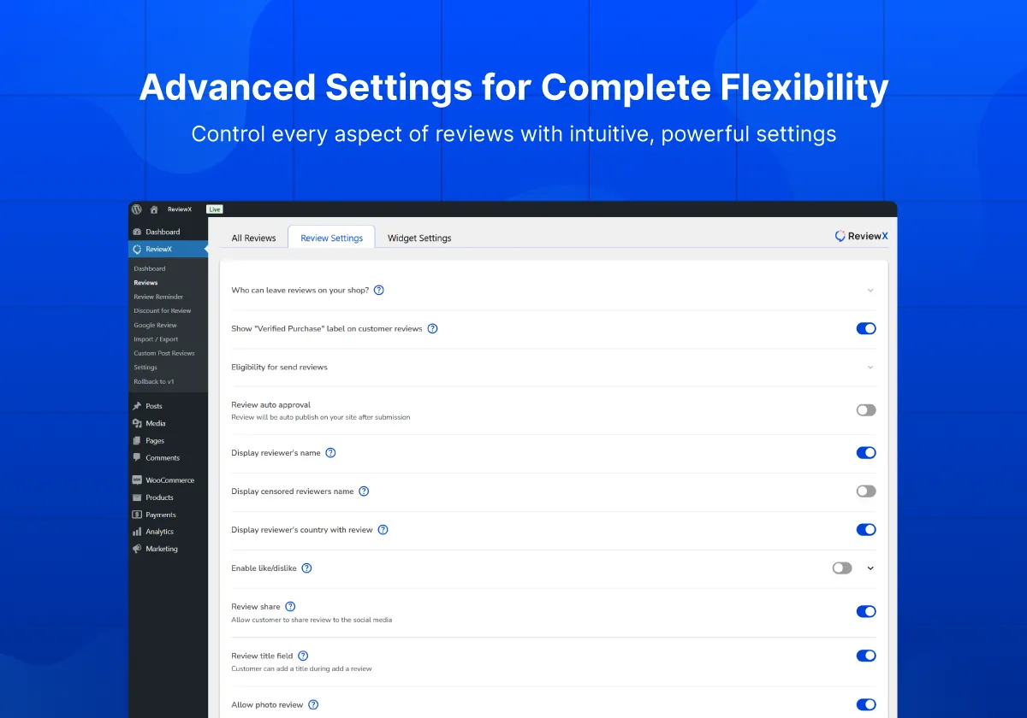Show help for Allow photo review
This screenshot has height=718, width=1027.
(x=313, y=705)
